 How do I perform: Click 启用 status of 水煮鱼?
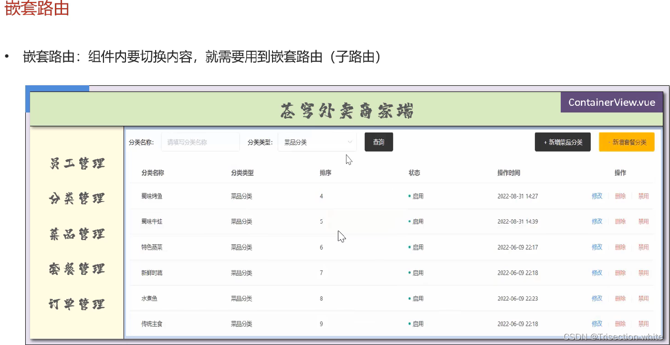point(416,298)
